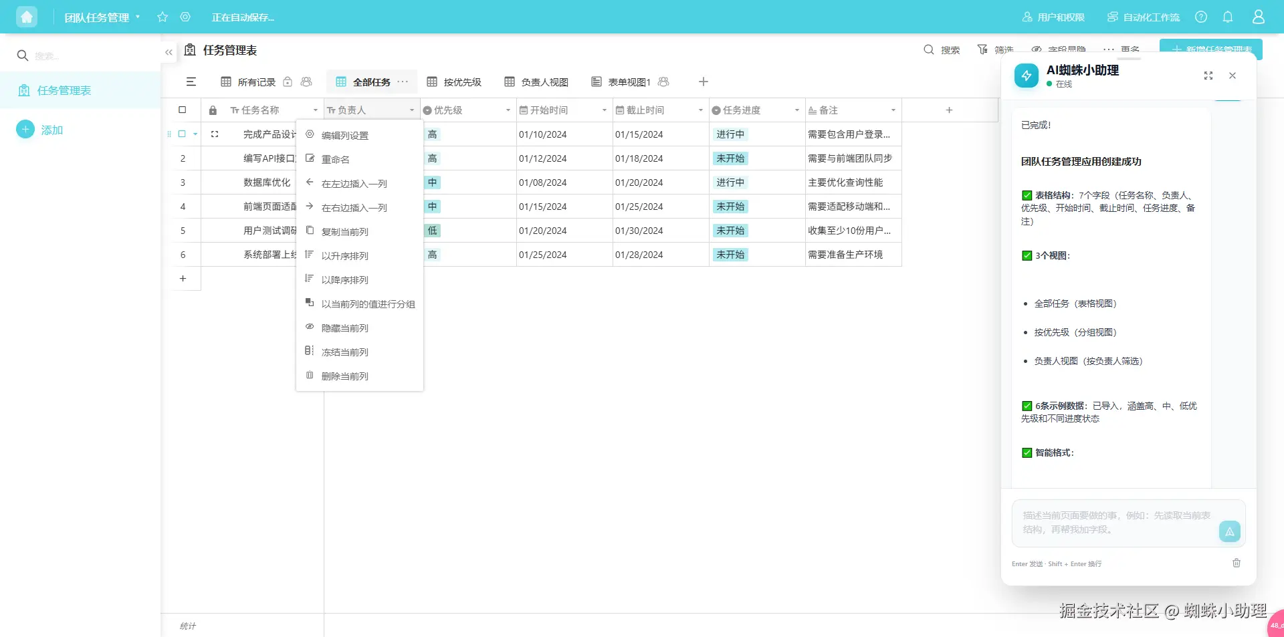Expand row 1 record with expand icon
The image size is (1284, 637).
click(215, 134)
